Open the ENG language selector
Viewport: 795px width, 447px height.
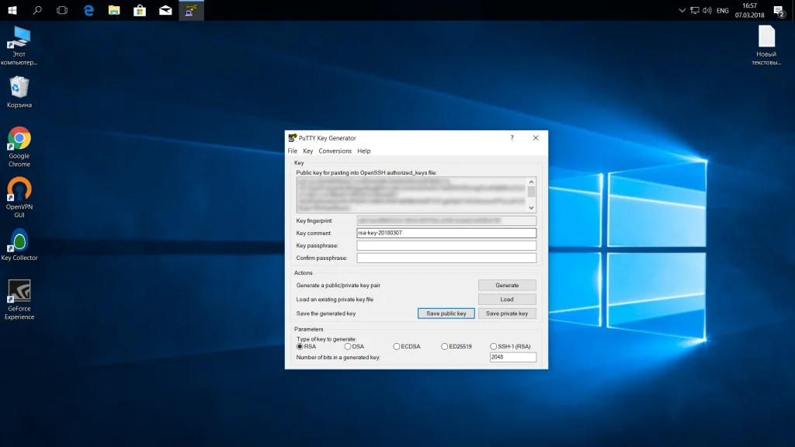722,10
